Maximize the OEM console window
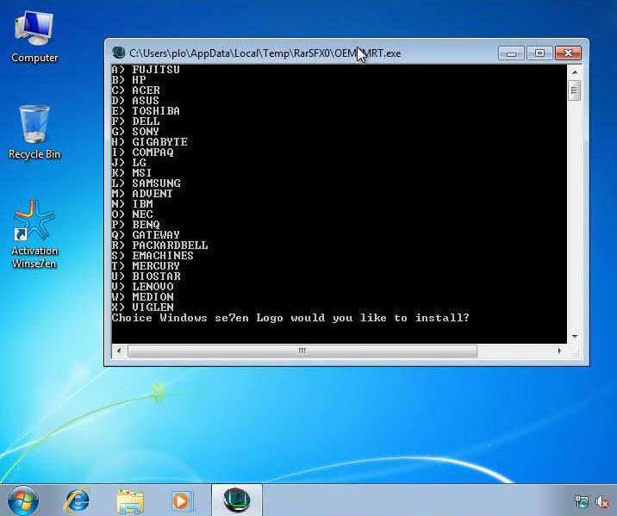The width and height of the screenshot is (617, 516). pyautogui.click(x=539, y=53)
